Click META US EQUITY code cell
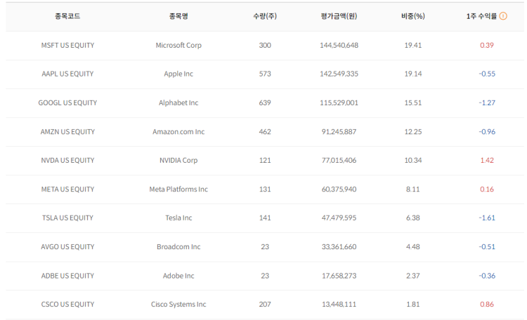The height and width of the screenshot is (320, 527). click(67, 189)
